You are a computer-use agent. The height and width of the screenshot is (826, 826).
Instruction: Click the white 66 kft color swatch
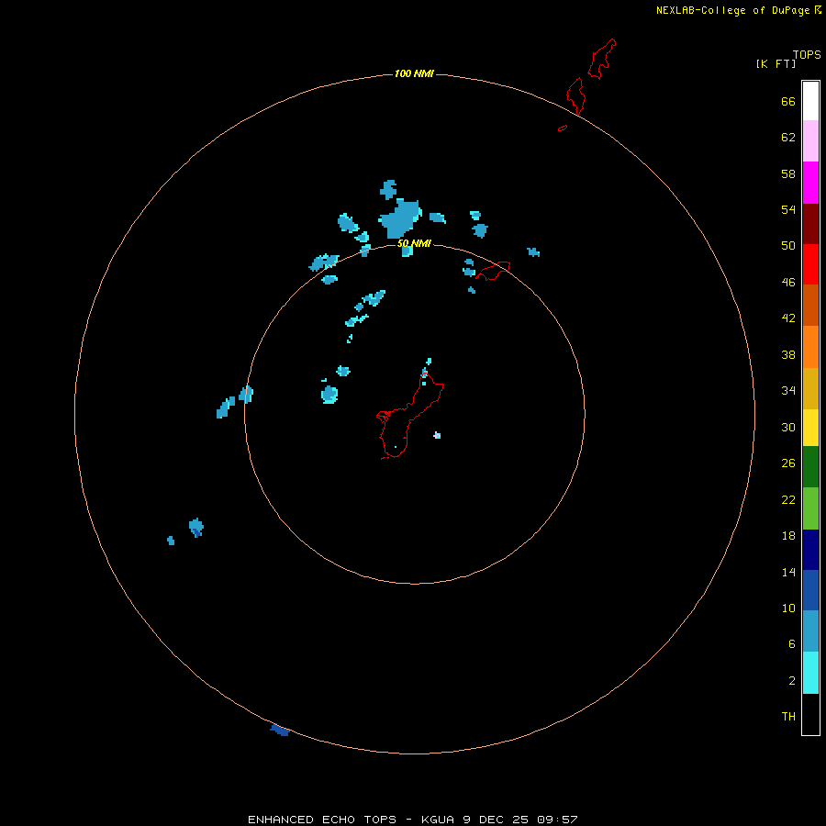coord(810,101)
